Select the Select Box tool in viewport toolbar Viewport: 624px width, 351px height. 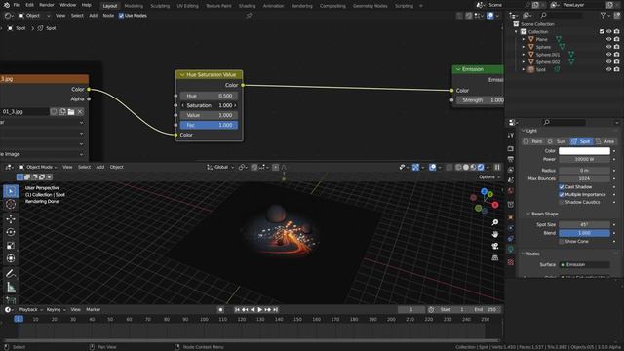click(x=11, y=191)
